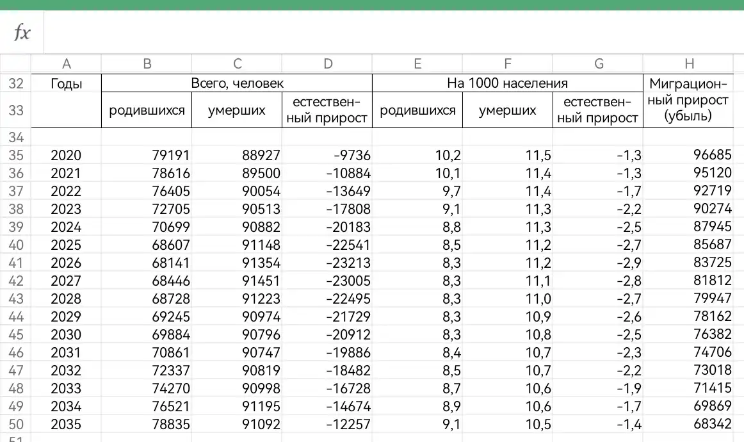Click 'родившихся' header in column E
Viewport: 744px width, 442px height.
point(417,110)
